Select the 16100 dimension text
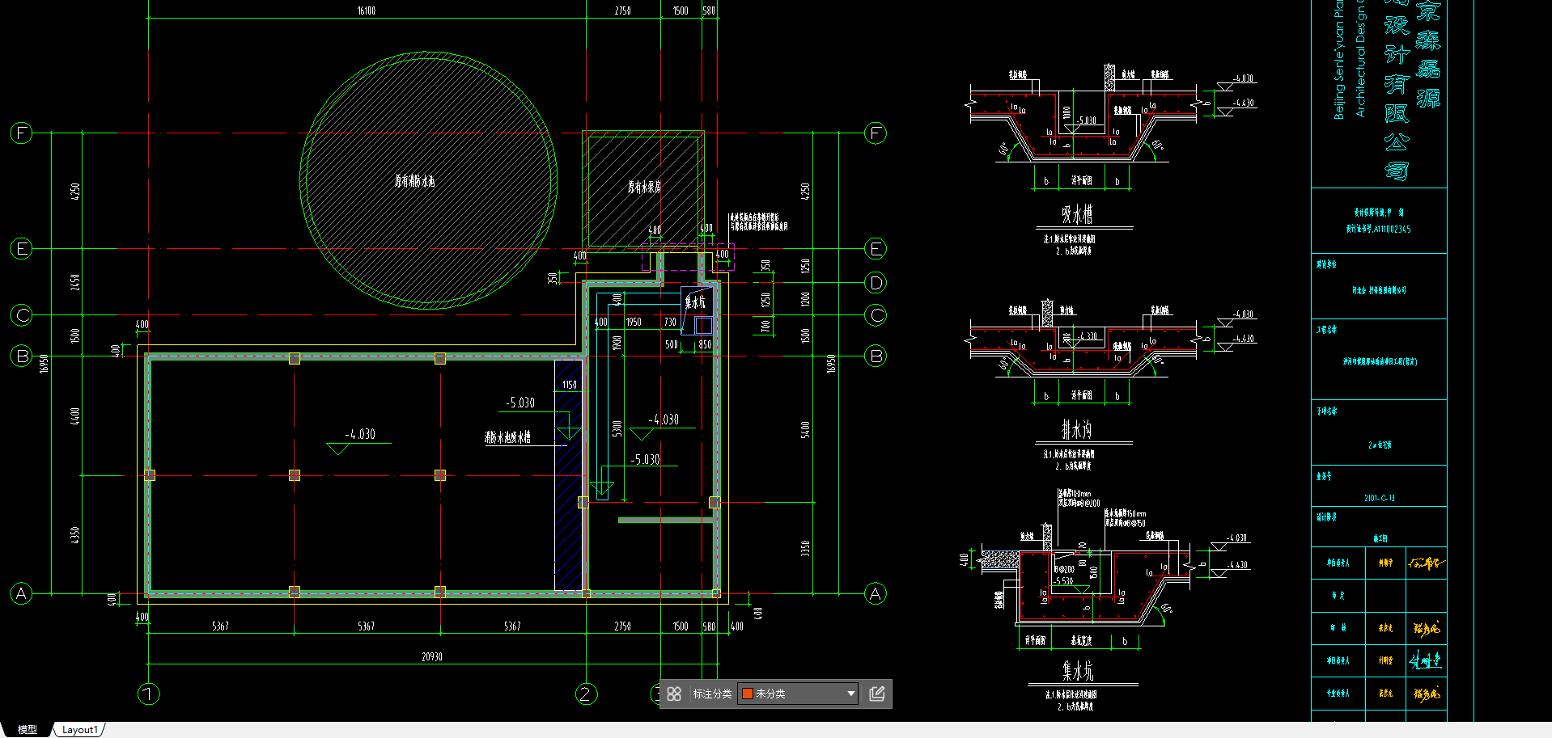 click(366, 11)
